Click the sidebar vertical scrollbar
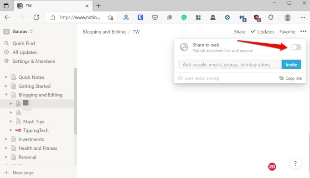Image resolution: width=310 pixels, height=178 pixels. tap(75, 101)
